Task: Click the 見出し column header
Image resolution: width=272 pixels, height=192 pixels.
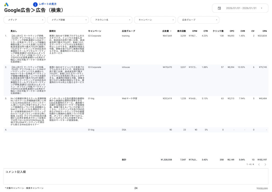Action: 14,31
